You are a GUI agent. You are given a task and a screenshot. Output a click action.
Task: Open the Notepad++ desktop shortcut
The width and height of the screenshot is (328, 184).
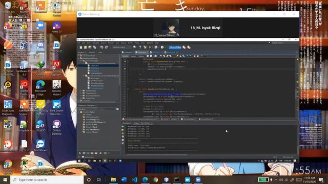[24, 126]
